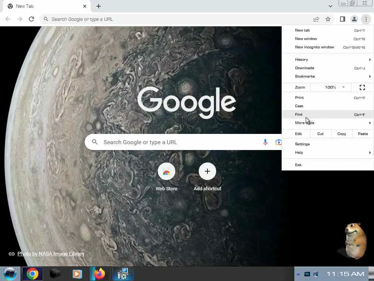374x281 pixels.
Task: Click the Google logo
Action: (x=187, y=102)
